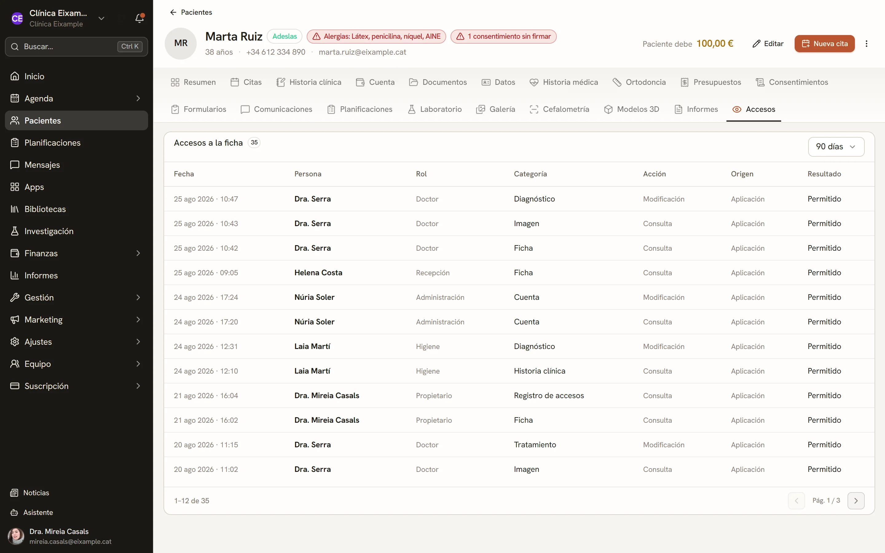
Task: Open Mensajes in the sidebar
Action: [77, 165]
